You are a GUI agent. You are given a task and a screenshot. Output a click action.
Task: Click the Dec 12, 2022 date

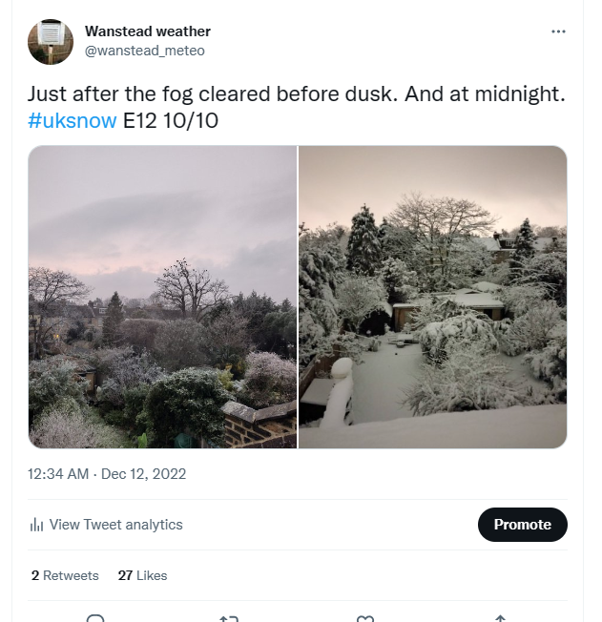click(x=143, y=474)
